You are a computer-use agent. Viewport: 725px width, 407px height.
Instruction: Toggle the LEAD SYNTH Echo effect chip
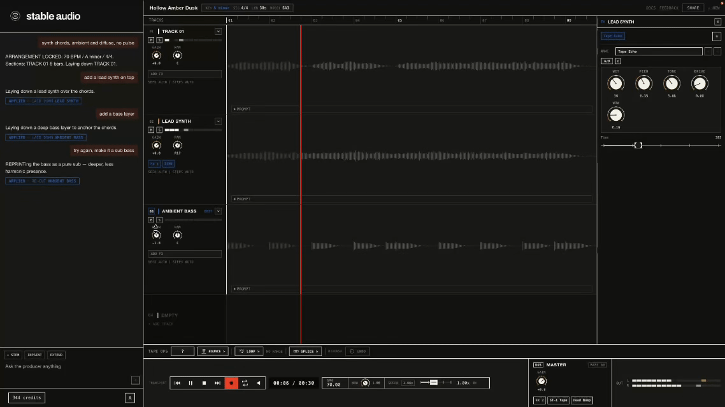(168, 164)
